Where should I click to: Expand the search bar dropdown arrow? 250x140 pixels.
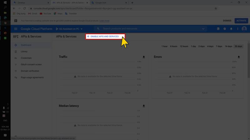click(203, 29)
